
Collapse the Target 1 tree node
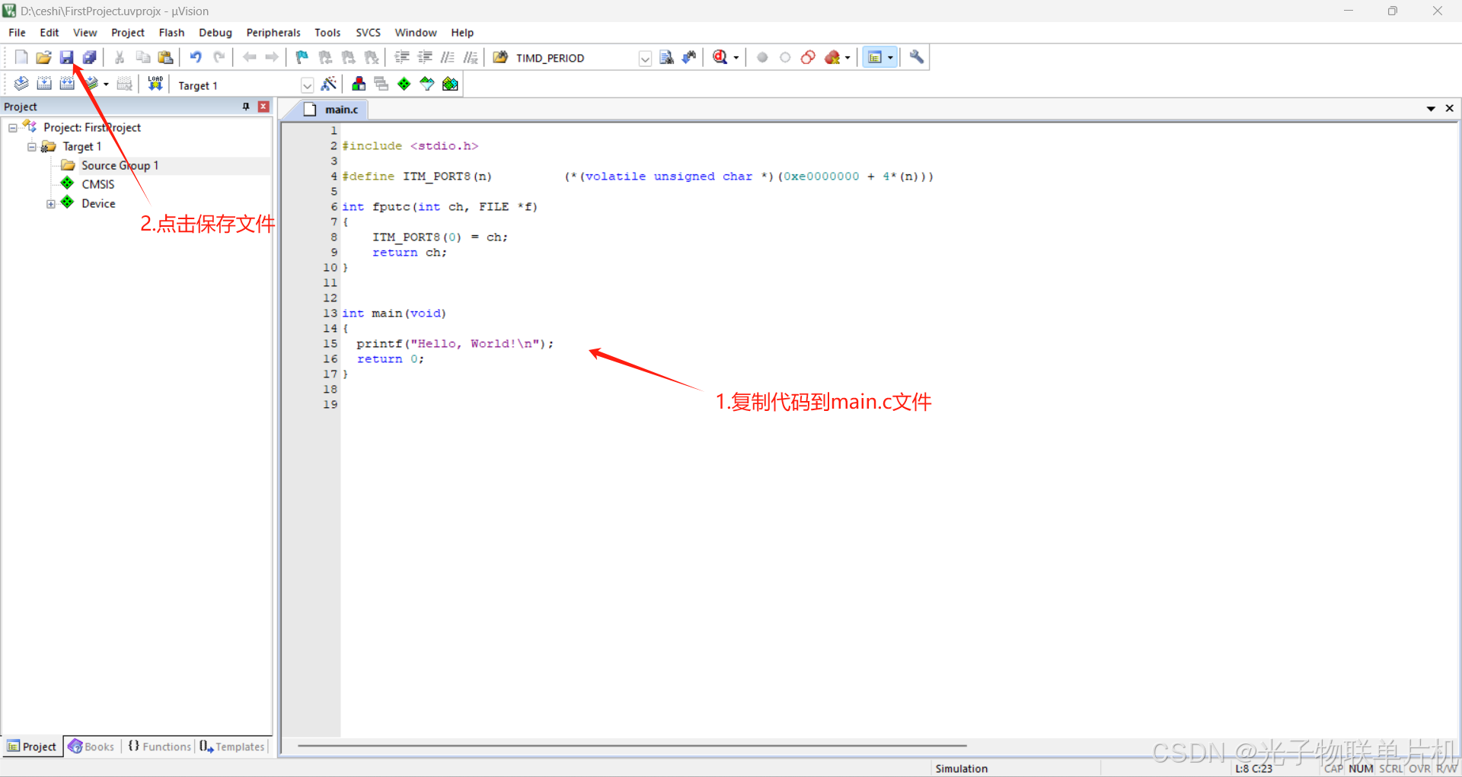click(x=32, y=147)
